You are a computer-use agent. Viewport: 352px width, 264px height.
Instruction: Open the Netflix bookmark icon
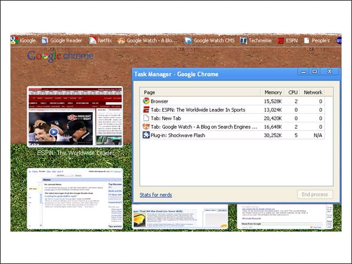click(92, 41)
